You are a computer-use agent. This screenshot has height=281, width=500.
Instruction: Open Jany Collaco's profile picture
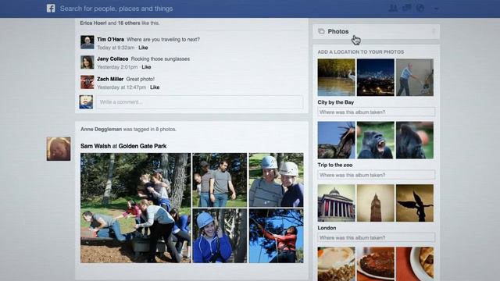(x=87, y=62)
